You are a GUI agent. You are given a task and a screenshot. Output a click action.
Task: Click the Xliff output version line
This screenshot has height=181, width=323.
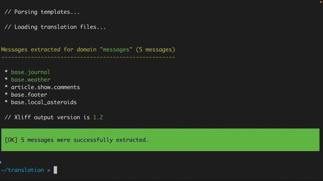54,117
